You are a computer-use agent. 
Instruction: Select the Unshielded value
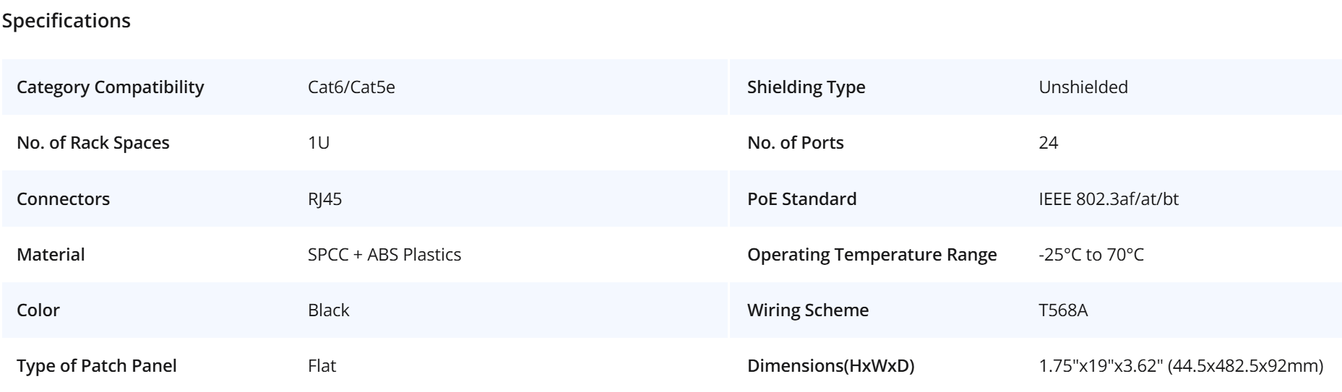tap(1083, 87)
